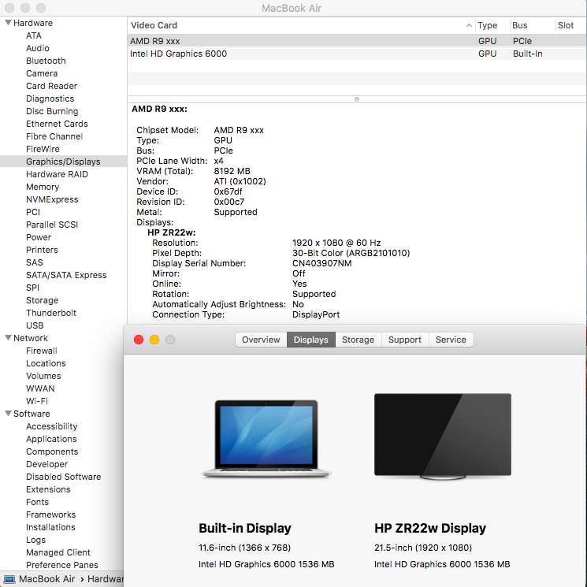Close the About This Mac window

(139, 340)
